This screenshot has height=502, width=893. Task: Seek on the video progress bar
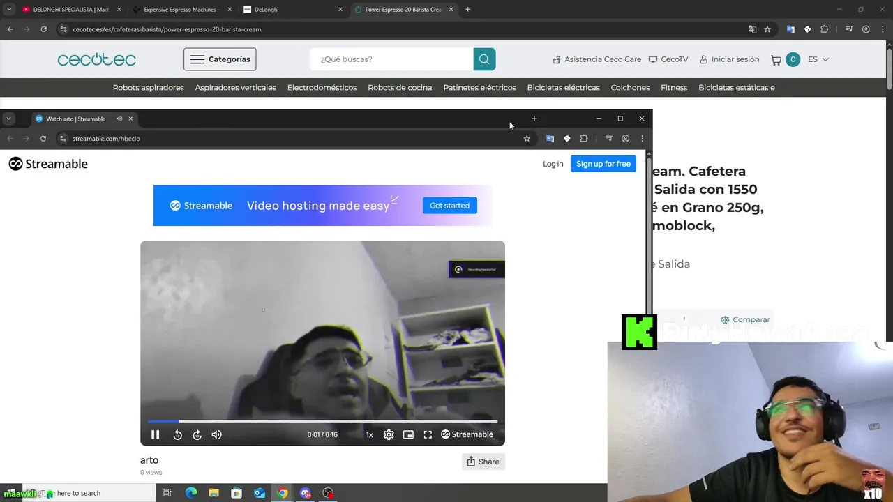[322, 421]
